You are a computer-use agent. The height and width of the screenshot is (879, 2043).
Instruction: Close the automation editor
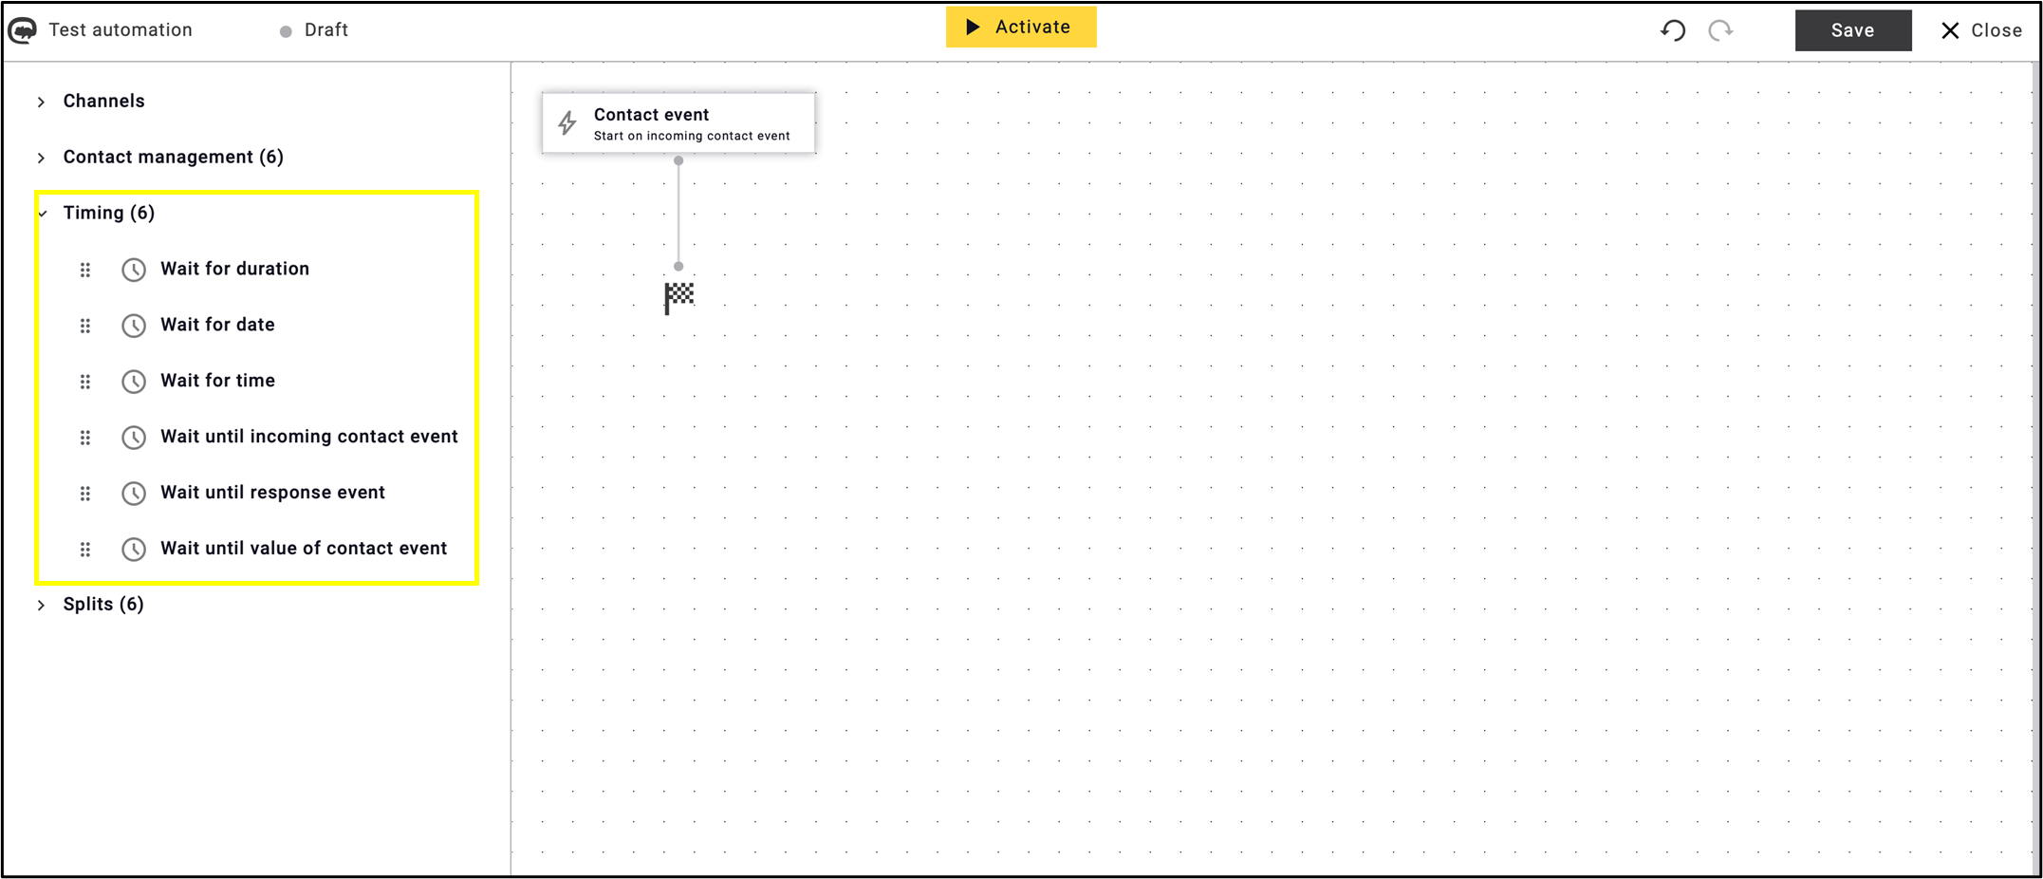[1980, 30]
